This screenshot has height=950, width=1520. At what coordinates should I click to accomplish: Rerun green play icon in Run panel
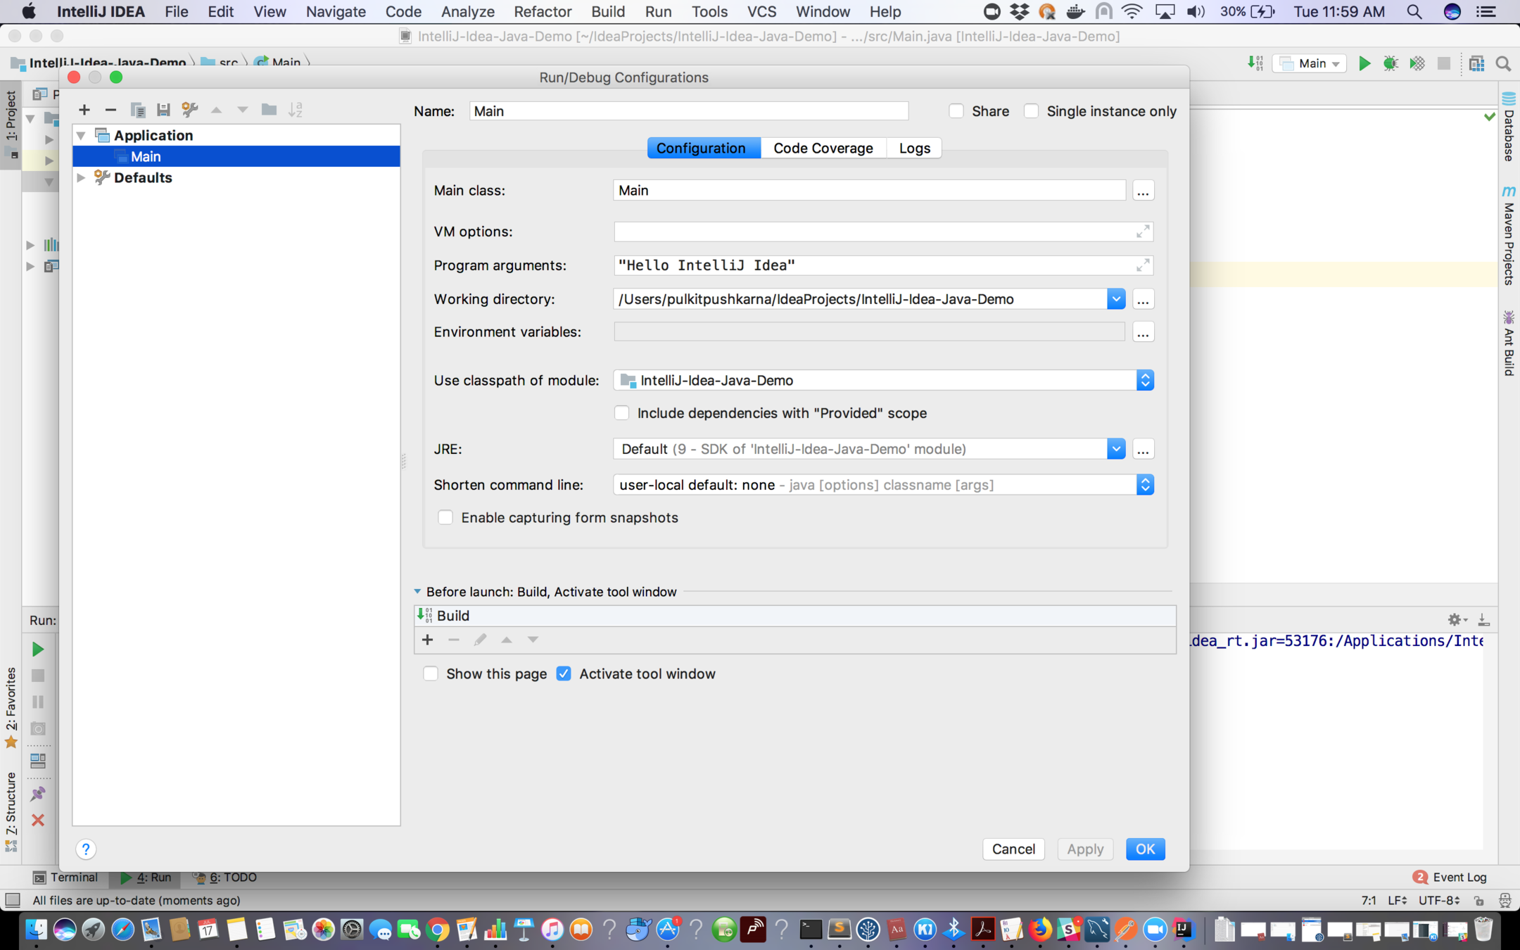(x=38, y=649)
